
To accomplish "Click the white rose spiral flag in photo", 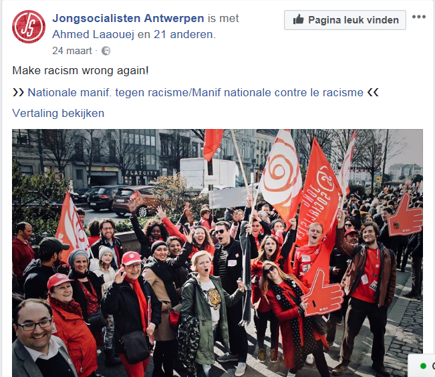I will pos(281,176).
